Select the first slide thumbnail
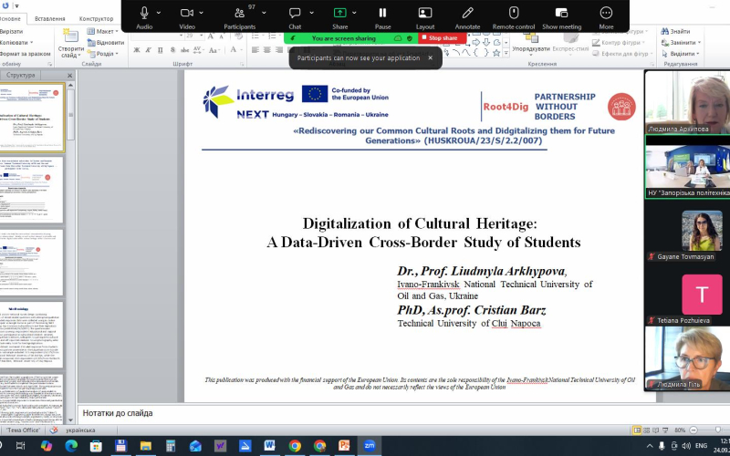Viewport: 730px width, 456px height. tap(31, 118)
